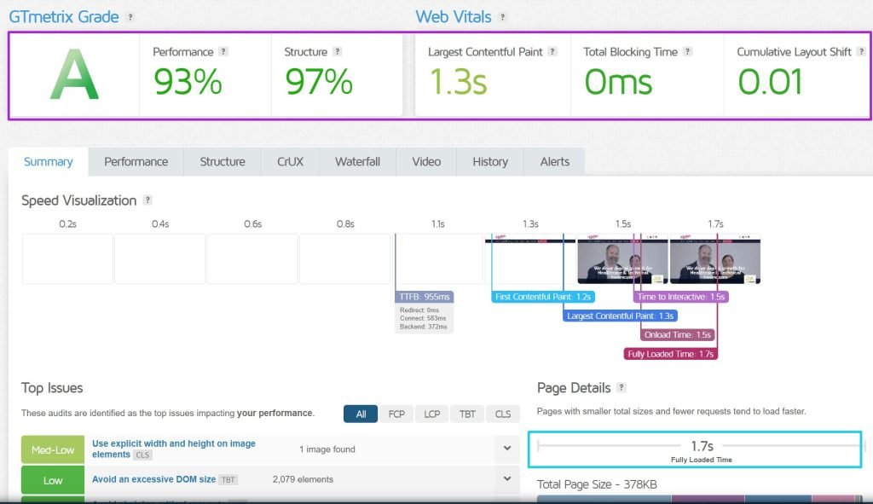This screenshot has width=873, height=504.
Task: Filter top issues by FCP
Action: tap(396, 414)
